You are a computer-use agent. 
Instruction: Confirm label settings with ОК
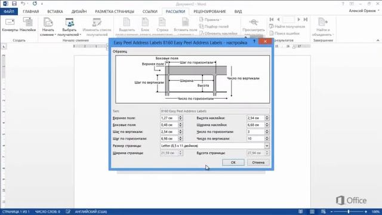pyautogui.click(x=233, y=162)
